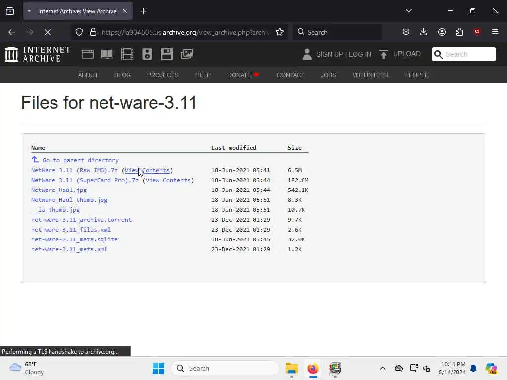The height and width of the screenshot is (380, 507).
Task: Click the uBlock Origin extension icon
Action: pos(477,31)
